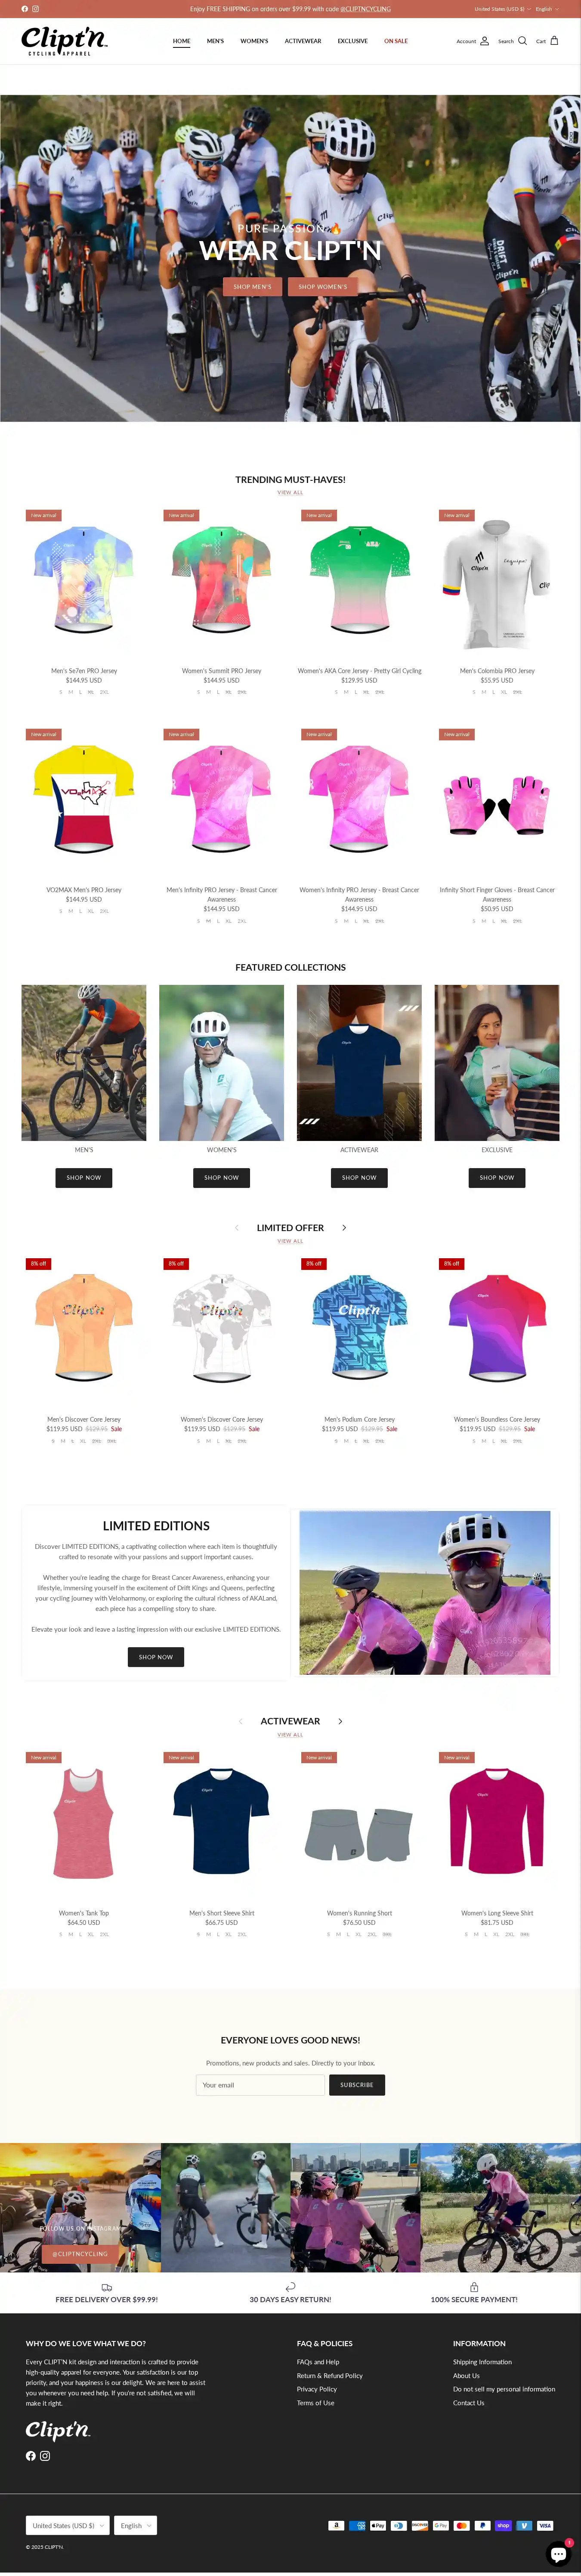
Task: Open the Account user icon
Action: pos(484,41)
